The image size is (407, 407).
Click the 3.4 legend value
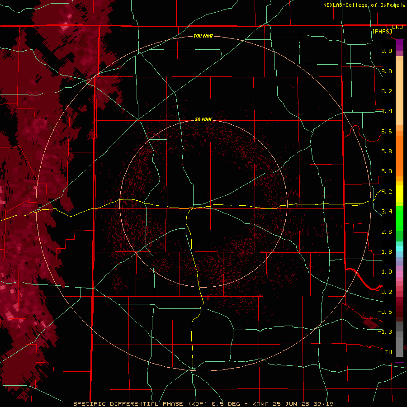tap(387, 212)
